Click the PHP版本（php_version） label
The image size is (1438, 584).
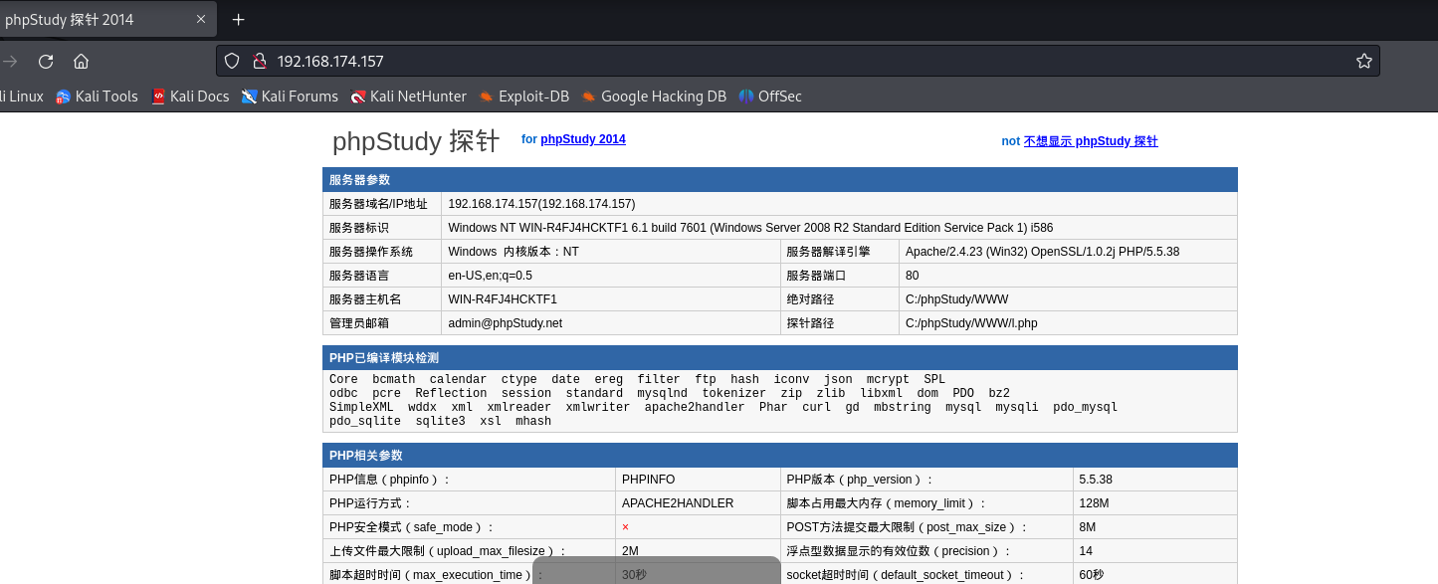tap(860, 480)
